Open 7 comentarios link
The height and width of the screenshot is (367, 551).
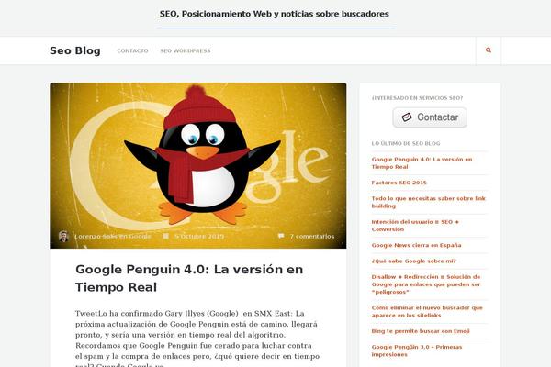(312, 237)
